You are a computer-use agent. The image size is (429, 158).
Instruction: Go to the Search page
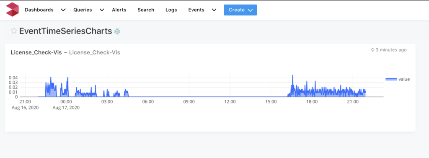146,10
